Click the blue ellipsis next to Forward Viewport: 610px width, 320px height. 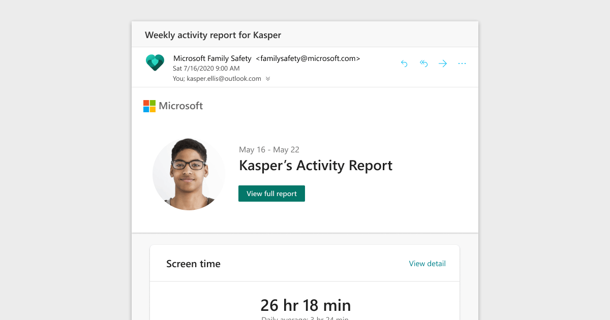462,63
